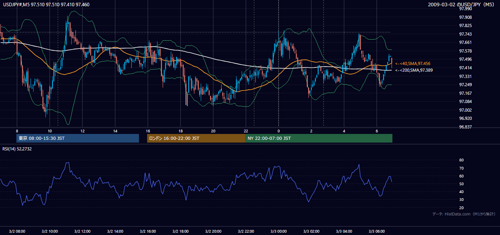Click the USDJPY#,M5 chart title text

point(46,5)
